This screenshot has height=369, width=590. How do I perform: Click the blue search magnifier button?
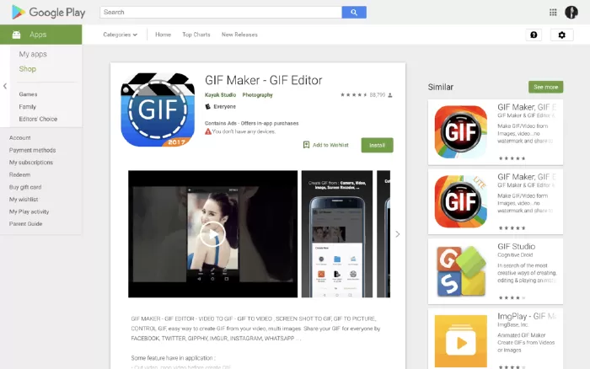coord(354,13)
